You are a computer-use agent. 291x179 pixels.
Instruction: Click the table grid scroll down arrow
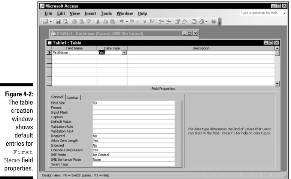[277, 84]
